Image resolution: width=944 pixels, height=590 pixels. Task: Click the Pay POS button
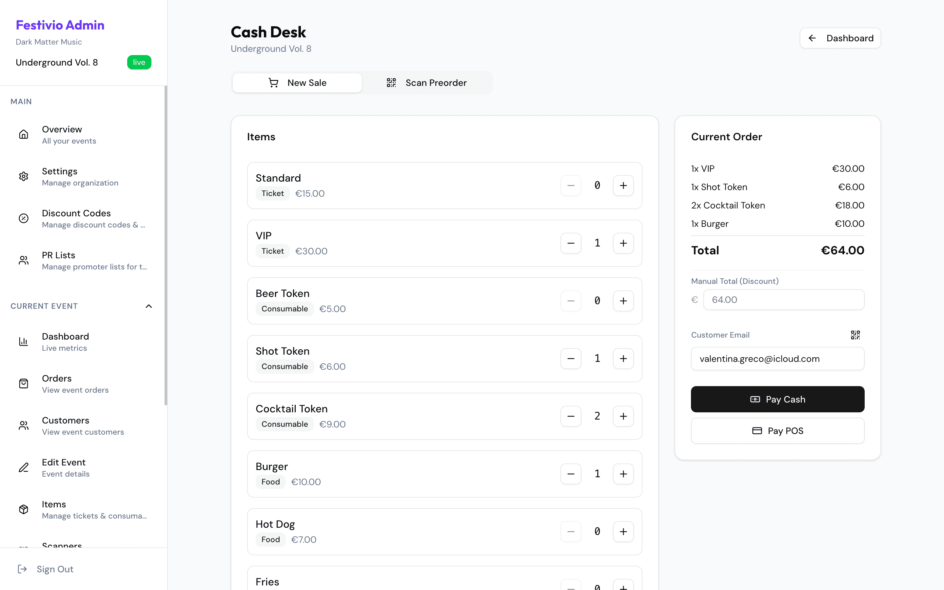(777, 430)
